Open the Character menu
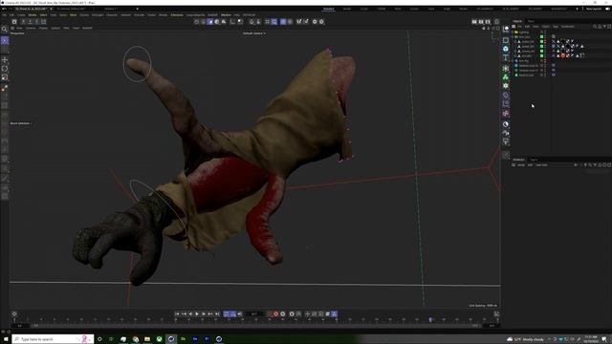The image size is (612, 344). pos(112,15)
